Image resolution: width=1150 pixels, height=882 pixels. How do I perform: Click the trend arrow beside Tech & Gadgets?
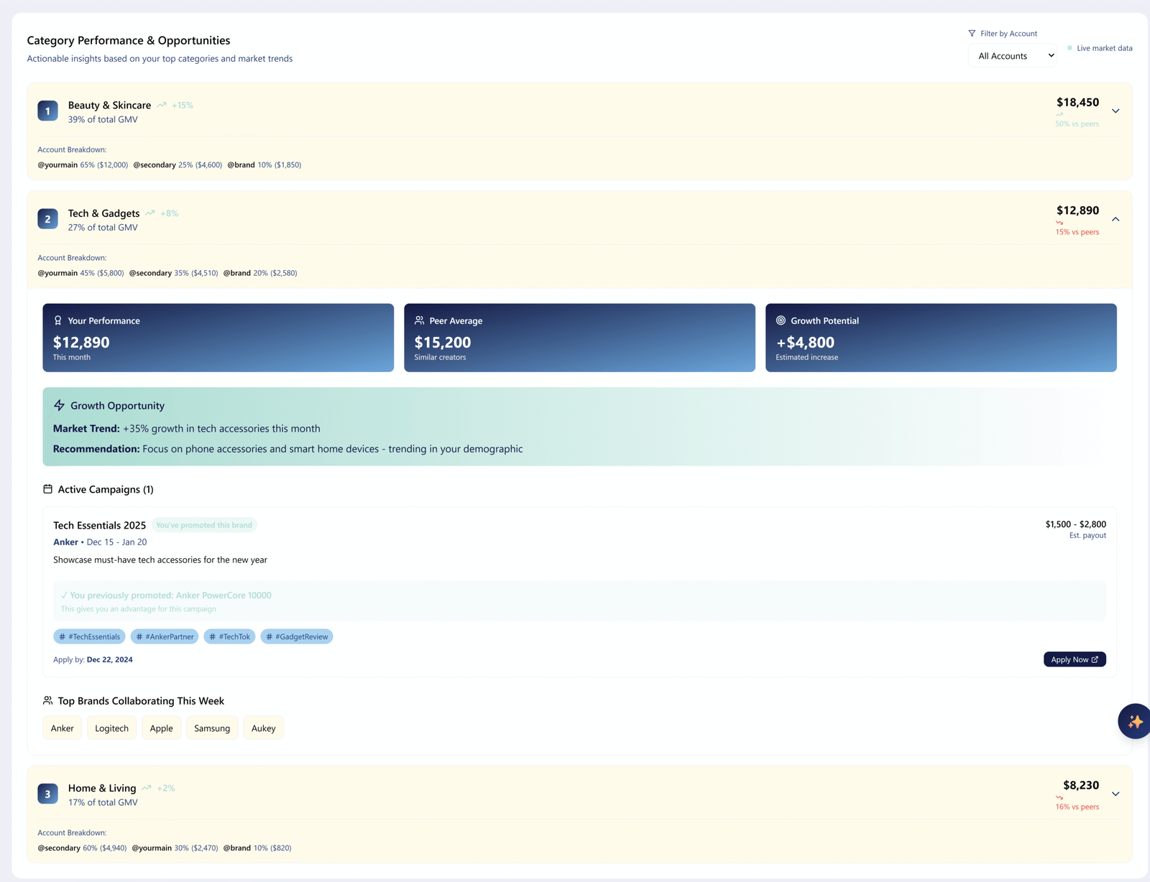tap(150, 213)
